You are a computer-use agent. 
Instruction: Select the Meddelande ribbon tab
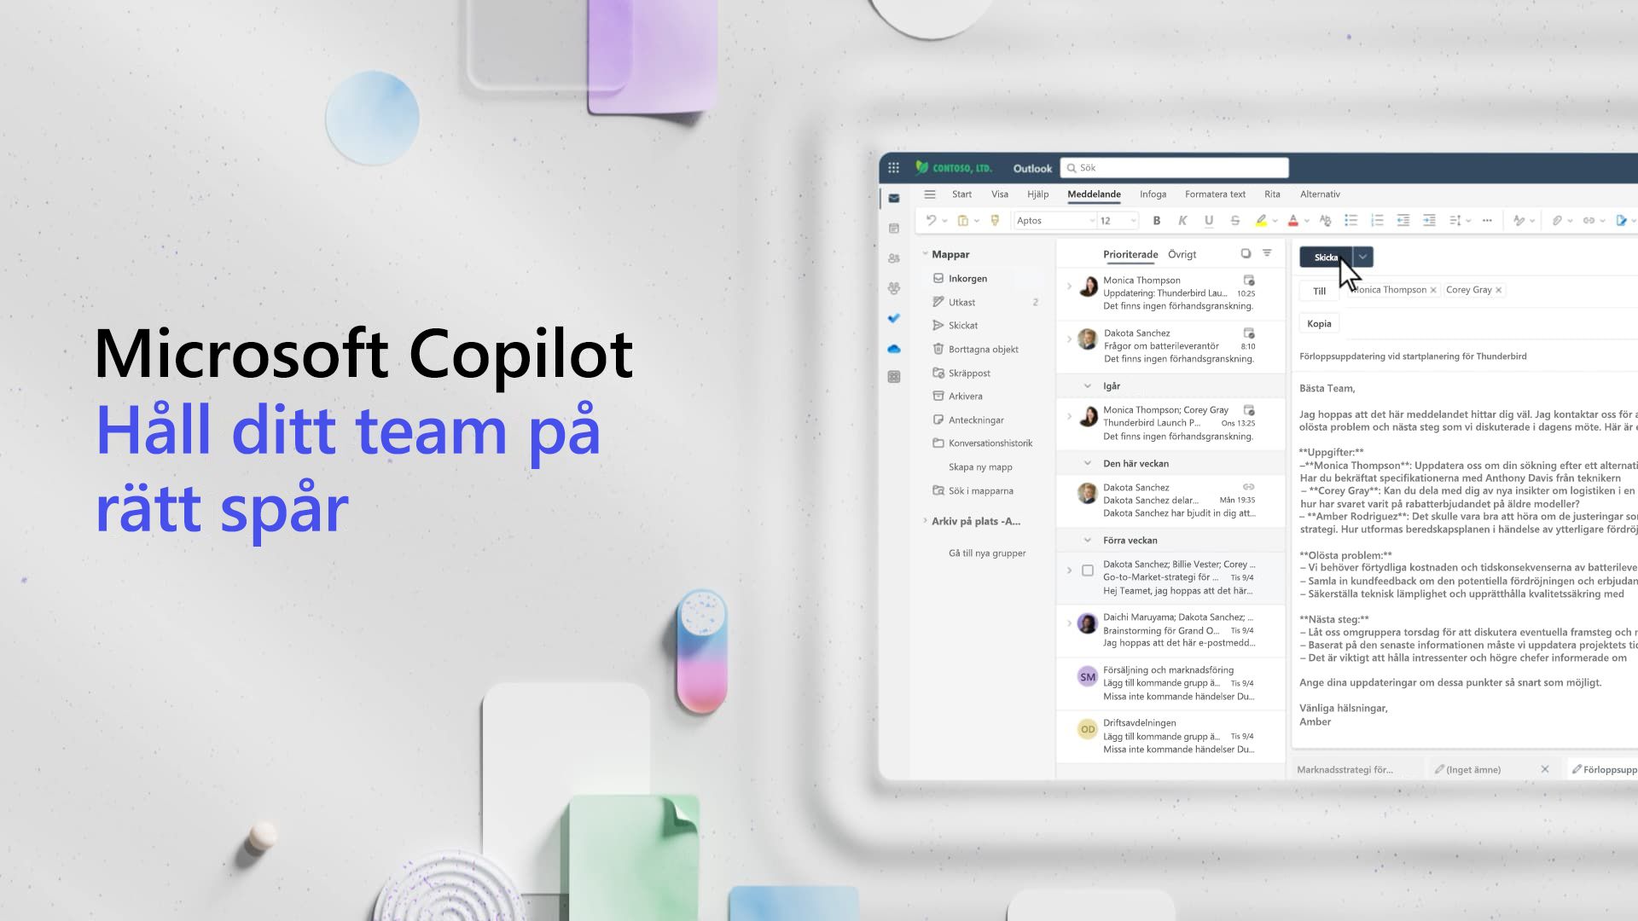(x=1094, y=194)
